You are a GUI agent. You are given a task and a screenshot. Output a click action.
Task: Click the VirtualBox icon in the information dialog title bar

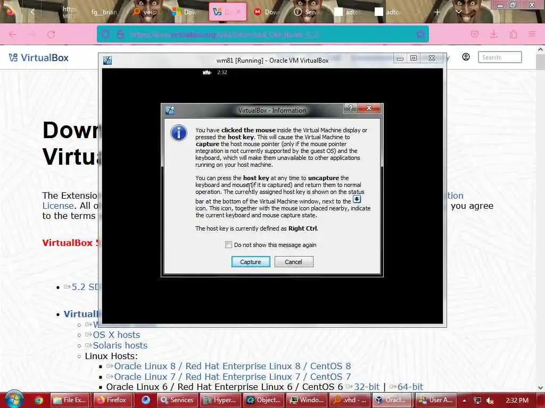[x=170, y=110]
